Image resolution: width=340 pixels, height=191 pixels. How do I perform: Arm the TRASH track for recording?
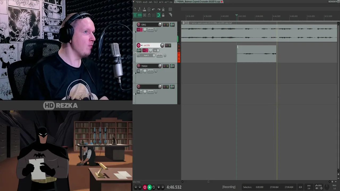(x=138, y=66)
